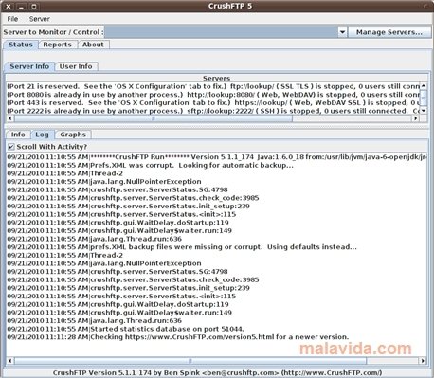Click the Servers list scroll up arrow

click(x=424, y=85)
